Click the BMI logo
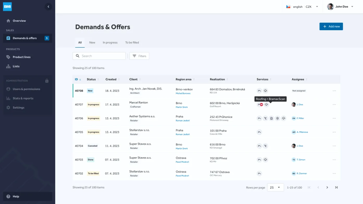The width and height of the screenshot is (363, 204). (7, 7)
